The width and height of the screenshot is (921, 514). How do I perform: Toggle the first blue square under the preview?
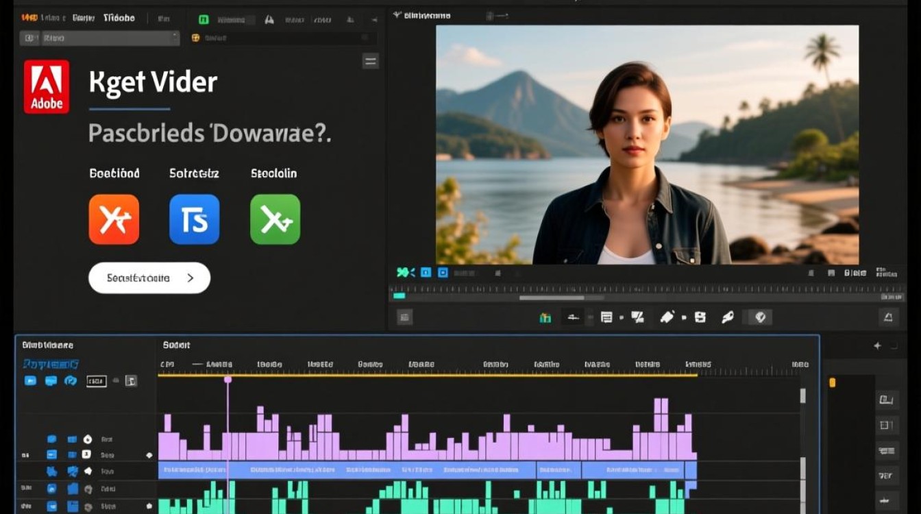coord(425,273)
